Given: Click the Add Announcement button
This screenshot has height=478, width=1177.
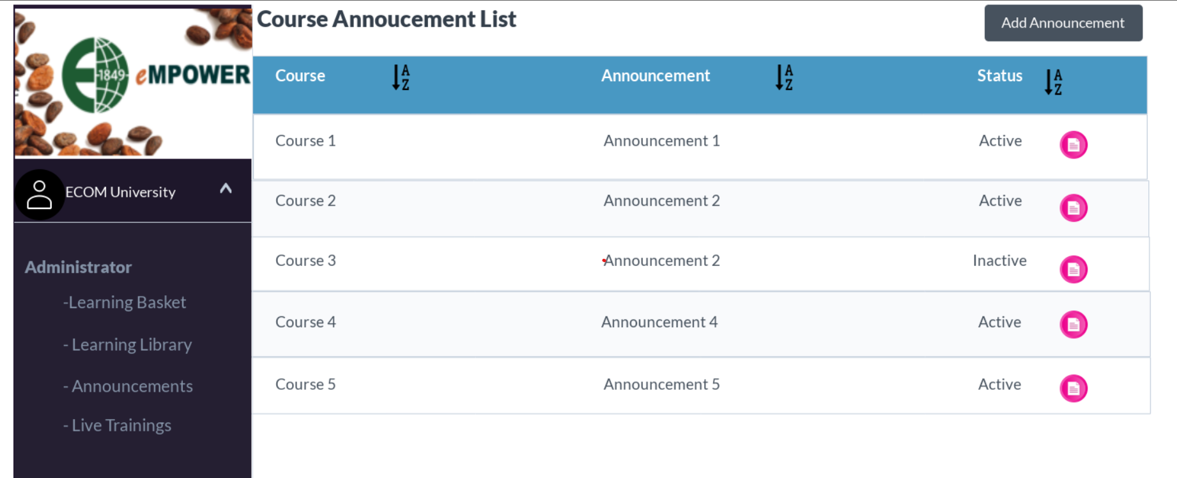Looking at the screenshot, I should coord(1063,23).
